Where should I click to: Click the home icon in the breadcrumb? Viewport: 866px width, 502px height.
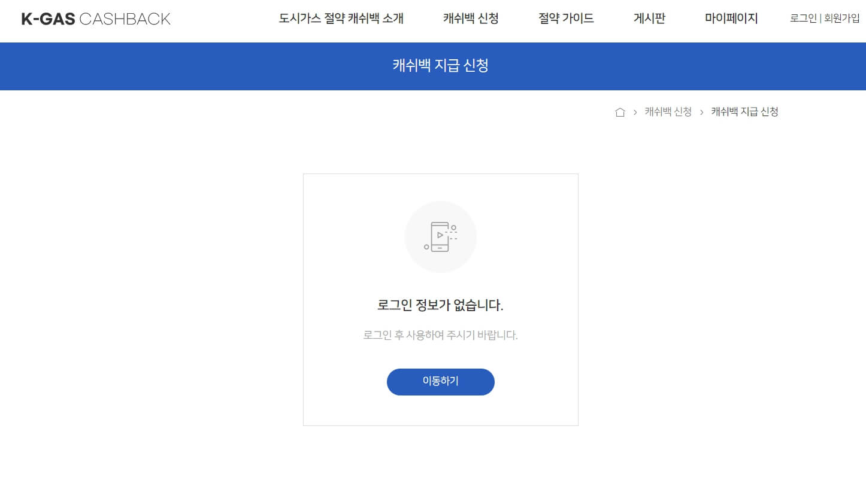pos(620,111)
